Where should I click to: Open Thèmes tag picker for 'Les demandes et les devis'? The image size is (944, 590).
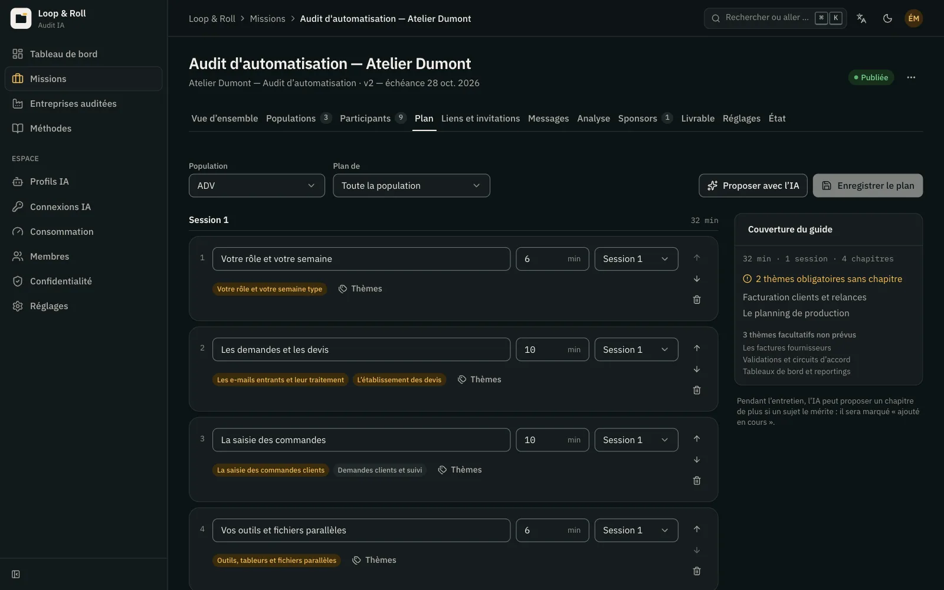480,379
